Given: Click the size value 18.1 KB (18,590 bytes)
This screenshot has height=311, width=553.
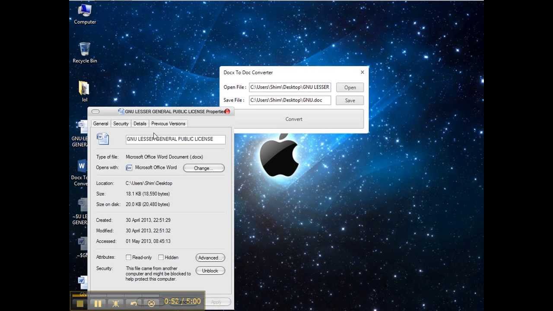Looking at the screenshot, I should 148,194.
